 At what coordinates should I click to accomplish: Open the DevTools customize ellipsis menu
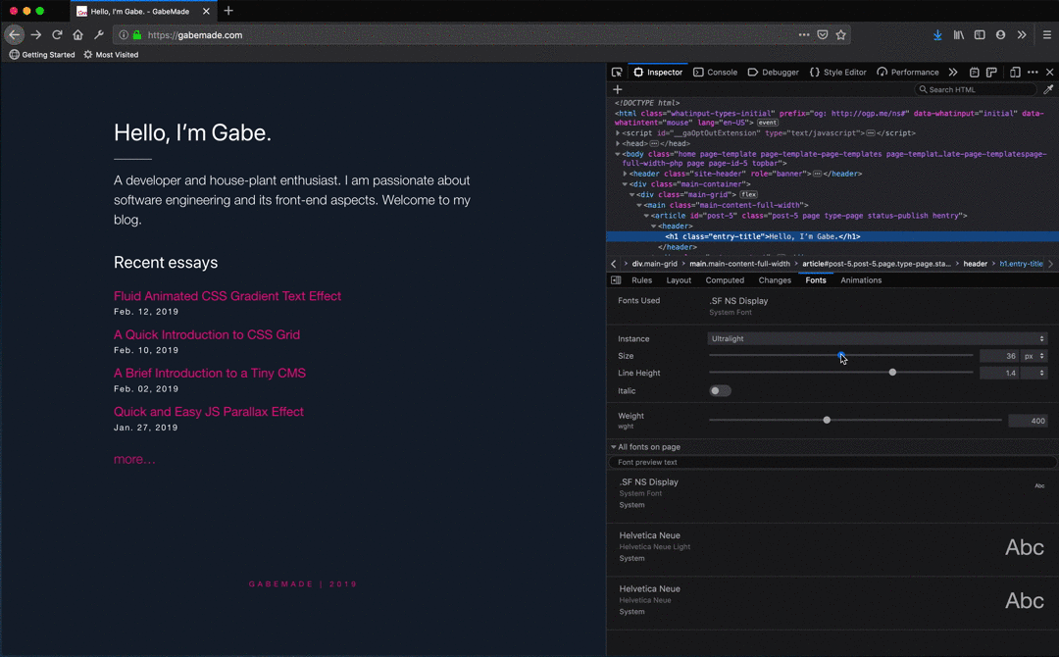click(x=1033, y=73)
